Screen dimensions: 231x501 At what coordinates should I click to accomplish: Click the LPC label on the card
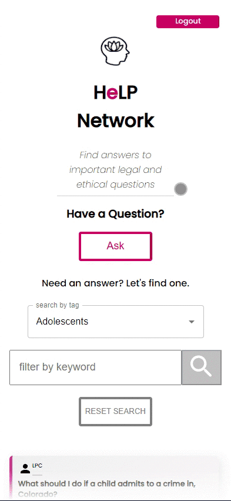[x=37, y=466]
